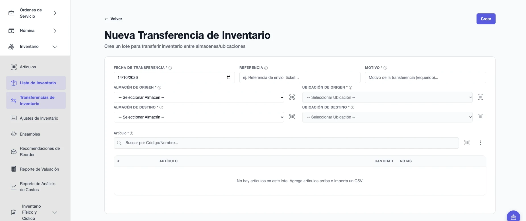The width and height of the screenshot is (526, 221).
Task: Select Transferencias de Inventario menu item
Action: tap(36, 101)
